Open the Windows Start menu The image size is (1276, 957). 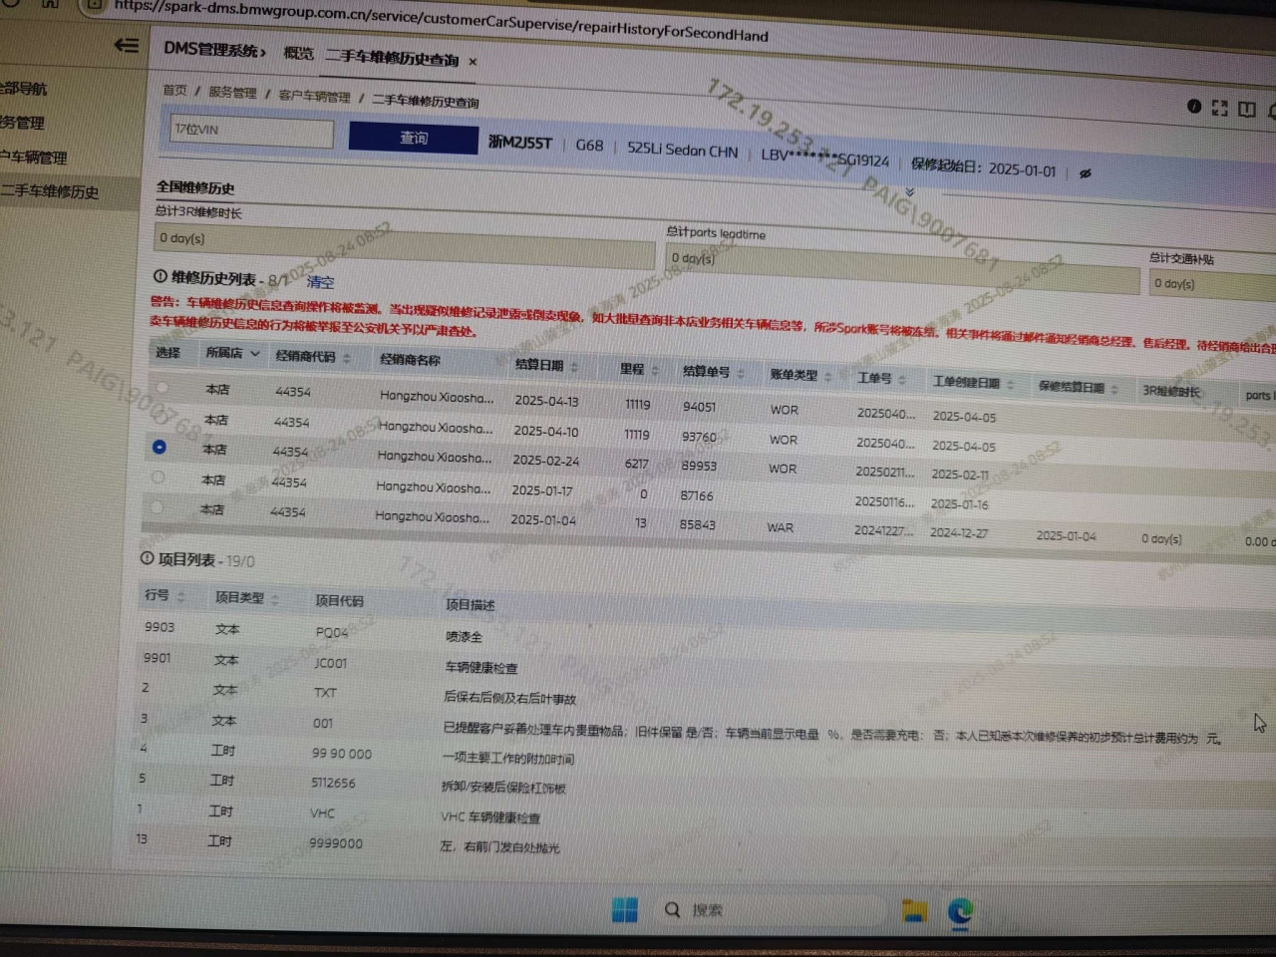625,909
